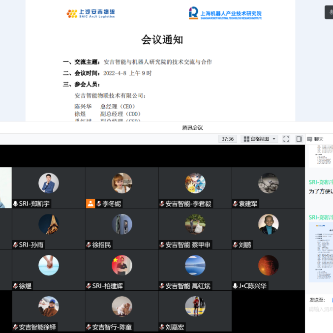Toggle the side panel layout icon

[x=299, y=139]
